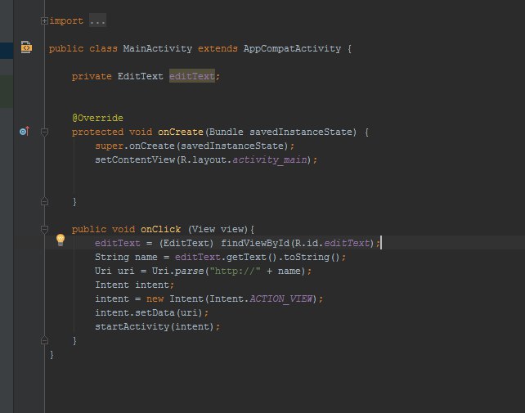
Task: Click the folded import ellipsis placeholder
Action: tap(97, 20)
